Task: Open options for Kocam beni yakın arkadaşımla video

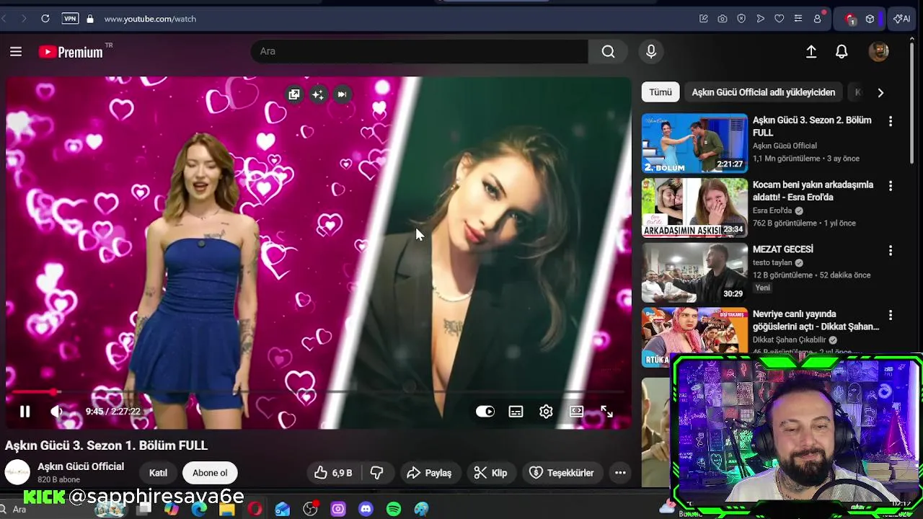Action: pos(891,186)
